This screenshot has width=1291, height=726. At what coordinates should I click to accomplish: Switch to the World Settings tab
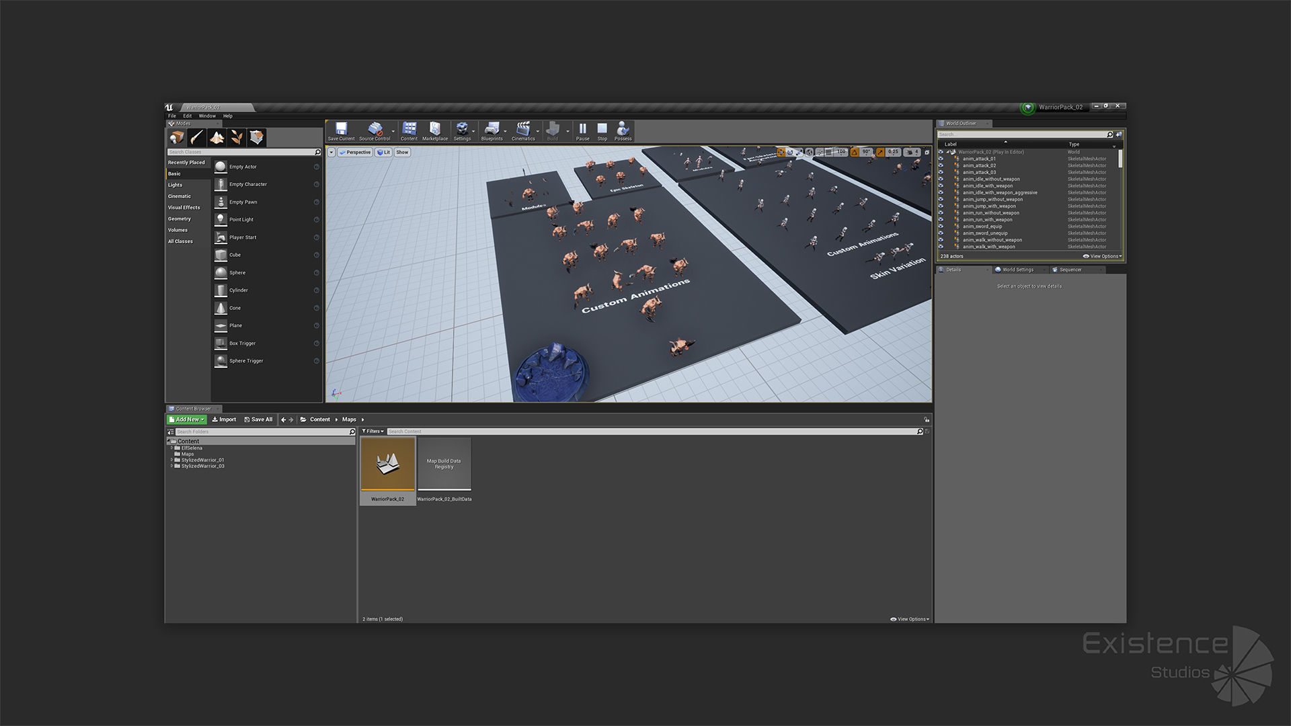1017,270
